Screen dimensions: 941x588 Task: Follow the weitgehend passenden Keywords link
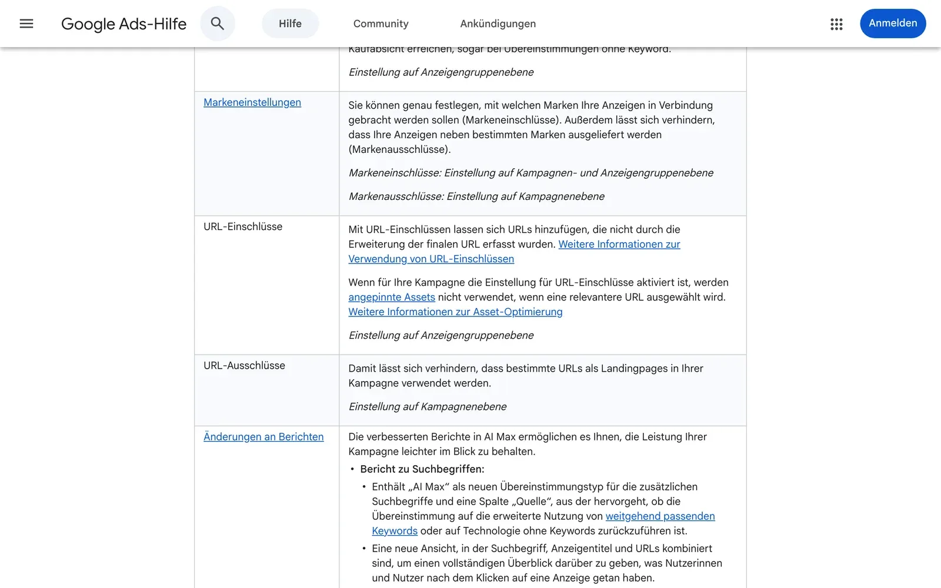click(660, 516)
